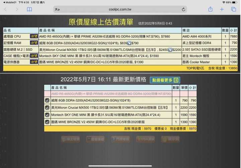Image resolution: width=241 pixels, height=168 pixels.
Task: Click price-drop arrow icon in RAM row
Action: click(129, 43)
